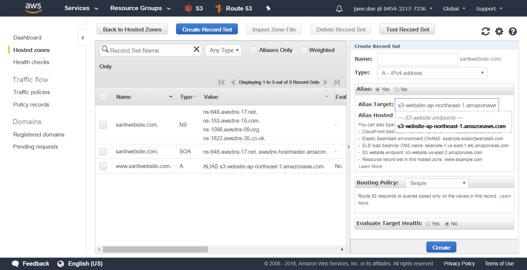Click left arrow of horizontal scrollbar

click(99, 249)
